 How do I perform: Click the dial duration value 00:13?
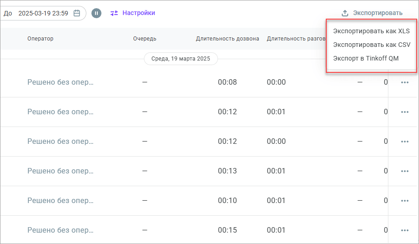point(228,171)
